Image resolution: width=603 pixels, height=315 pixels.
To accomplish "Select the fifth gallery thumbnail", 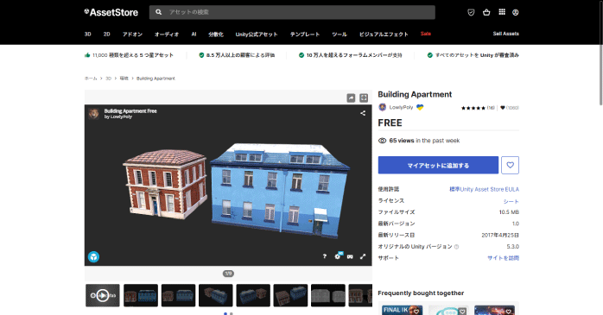I will click(x=253, y=295).
